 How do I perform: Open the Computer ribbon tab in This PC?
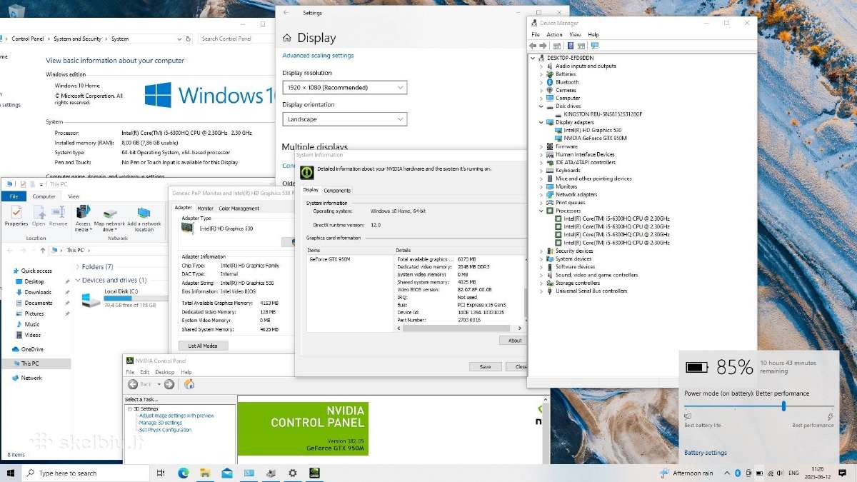(x=44, y=196)
